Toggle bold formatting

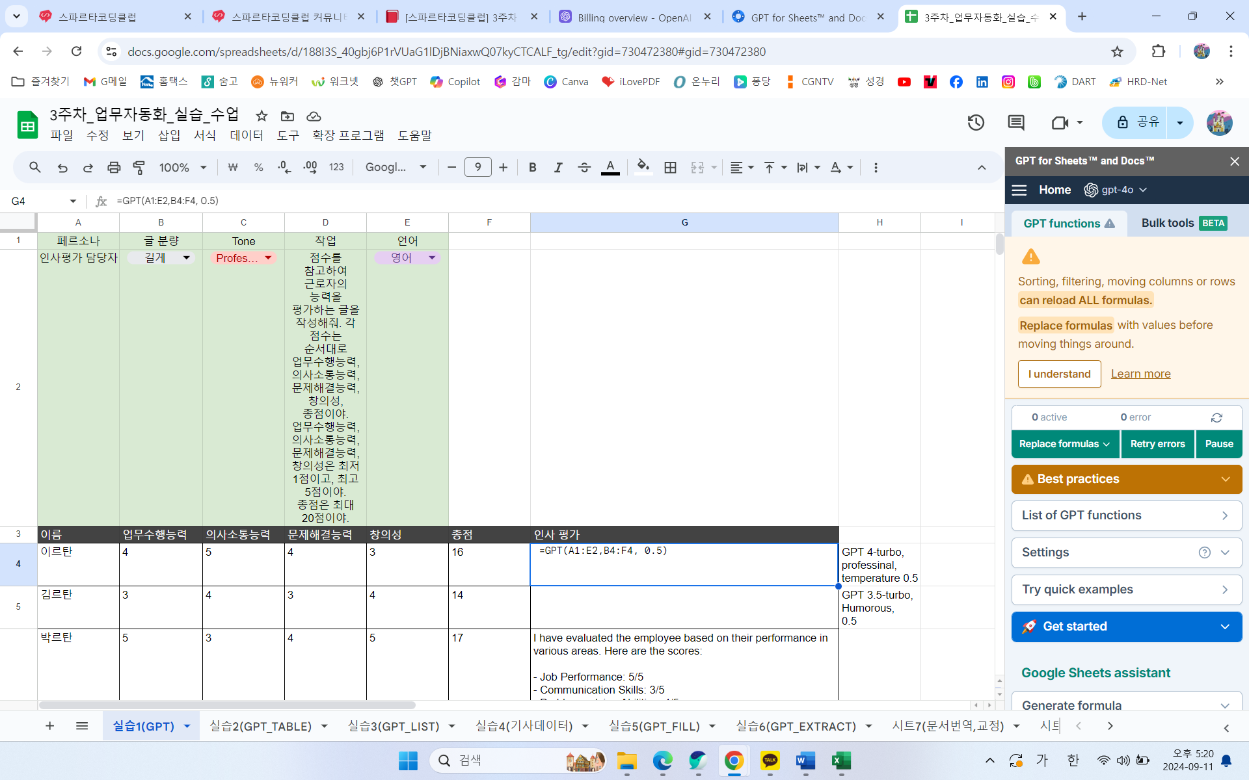[533, 168]
